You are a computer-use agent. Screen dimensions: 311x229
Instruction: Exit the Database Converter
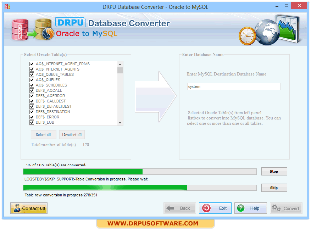point(215,208)
